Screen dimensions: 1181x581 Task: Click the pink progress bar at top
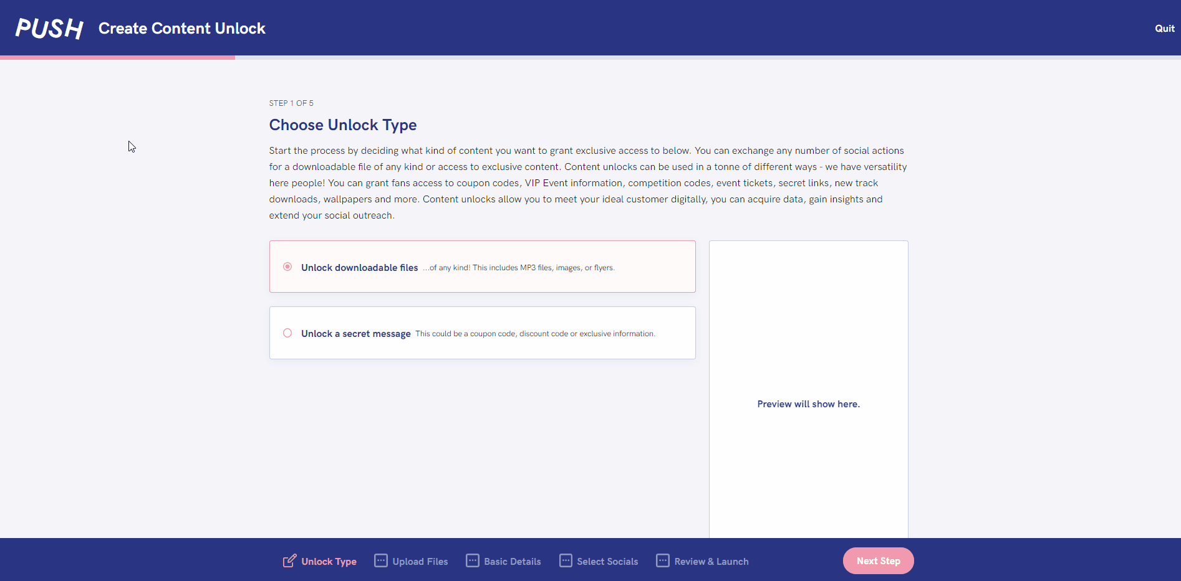pyautogui.click(x=117, y=57)
